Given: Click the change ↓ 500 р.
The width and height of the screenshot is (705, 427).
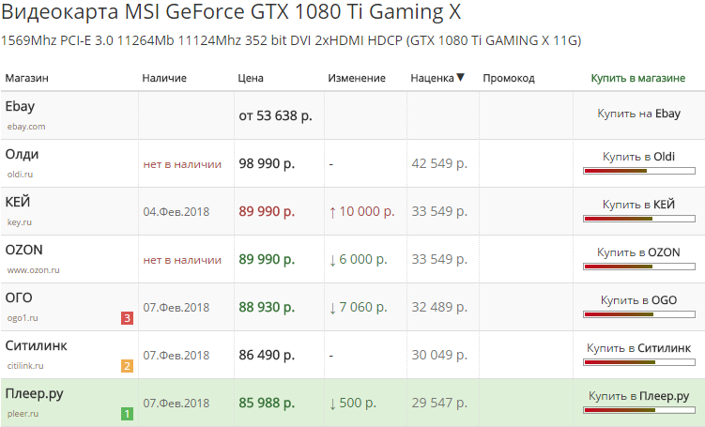Looking at the screenshot, I should [353, 404].
